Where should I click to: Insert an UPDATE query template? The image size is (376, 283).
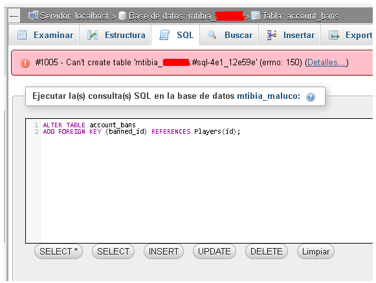(x=214, y=251)
